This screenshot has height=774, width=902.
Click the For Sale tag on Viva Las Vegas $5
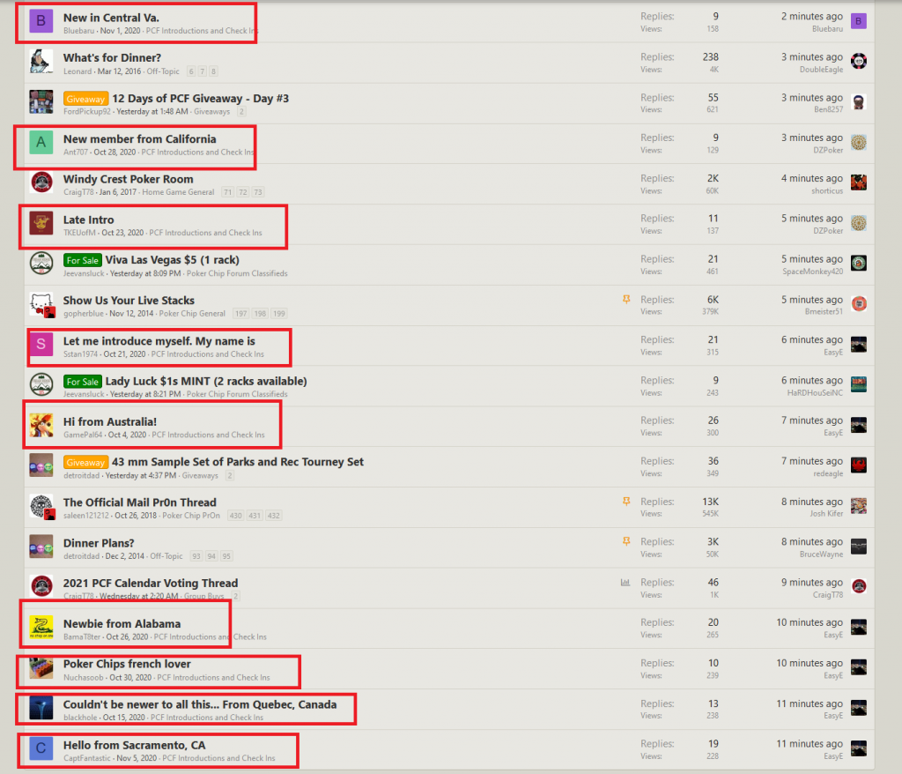83,260
